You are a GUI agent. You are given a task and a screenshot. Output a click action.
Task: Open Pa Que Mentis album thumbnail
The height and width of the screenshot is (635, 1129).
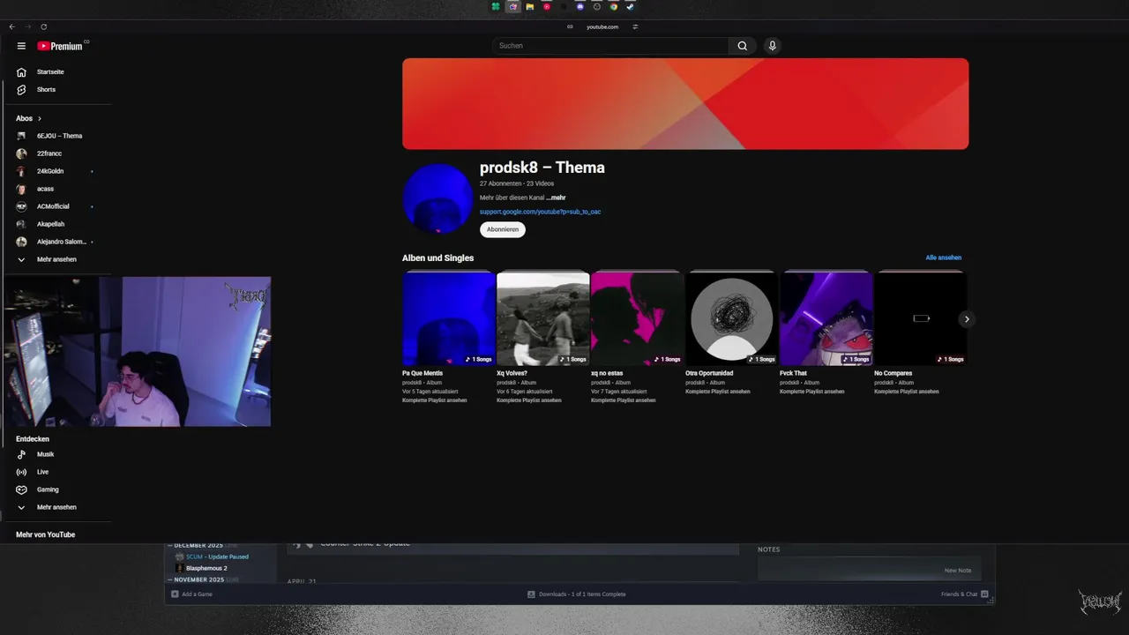point(449,318)
